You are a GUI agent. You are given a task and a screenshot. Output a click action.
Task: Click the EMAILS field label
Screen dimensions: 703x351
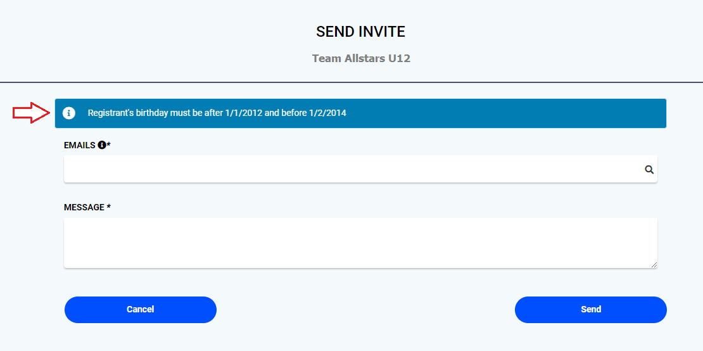[80, 145]
